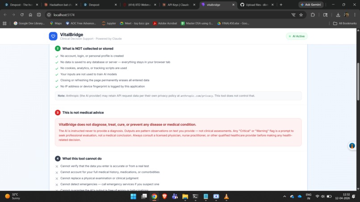
Task: Open VLC media player from the taskbar
Action: coord(226,197)
